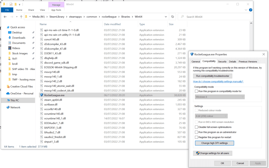Click the search magnifier icon
This screenshot has height=168, width=269.
point(182,17)
